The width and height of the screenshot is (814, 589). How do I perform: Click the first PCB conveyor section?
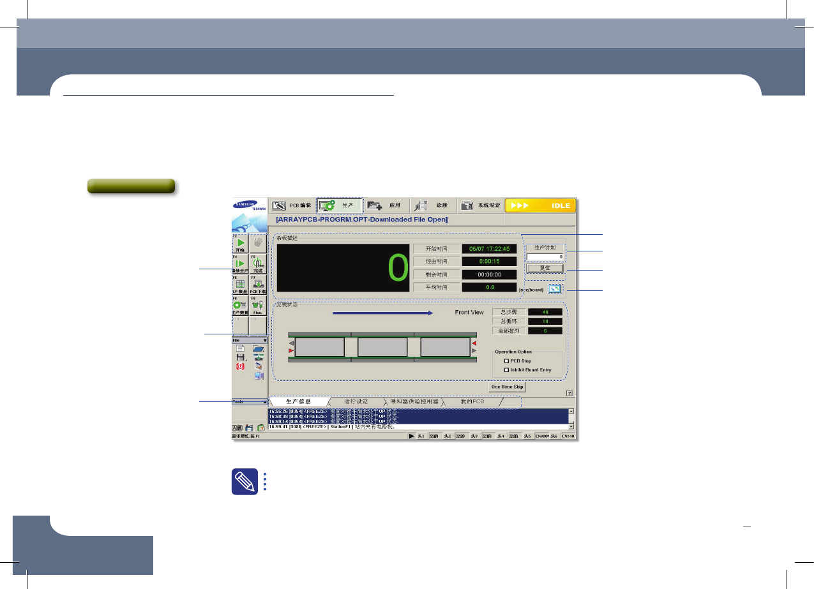(319, 347)
